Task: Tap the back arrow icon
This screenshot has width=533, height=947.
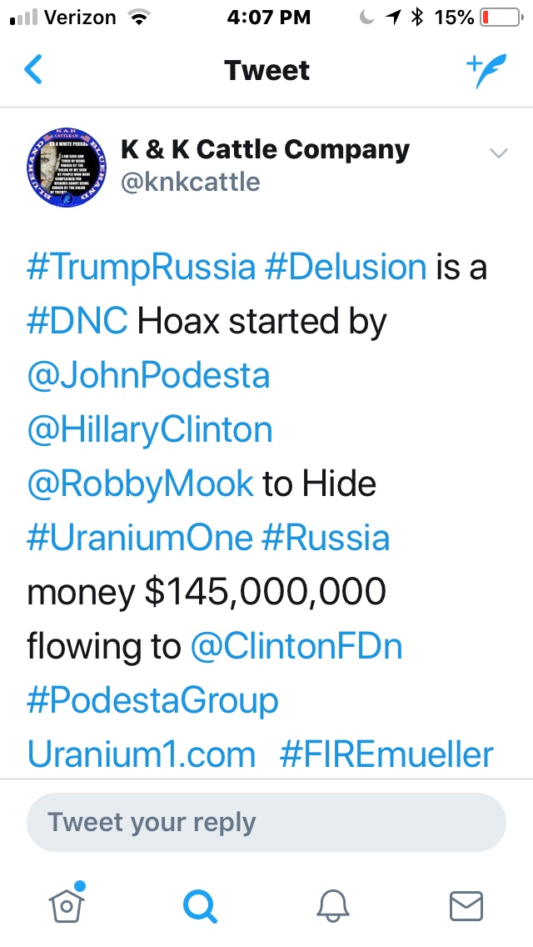Action: click(33, 70)
